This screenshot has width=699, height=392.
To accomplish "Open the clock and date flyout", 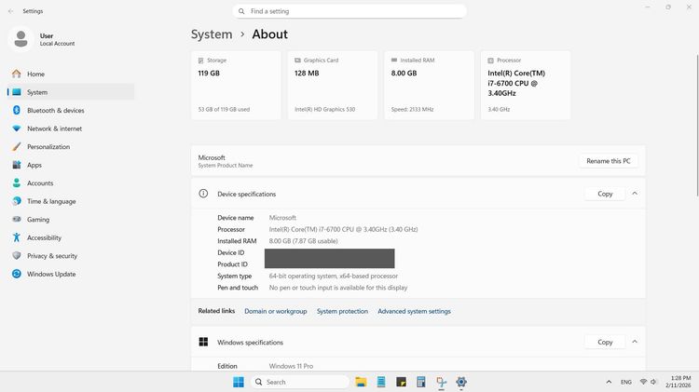I will click(x=678, y=382).
